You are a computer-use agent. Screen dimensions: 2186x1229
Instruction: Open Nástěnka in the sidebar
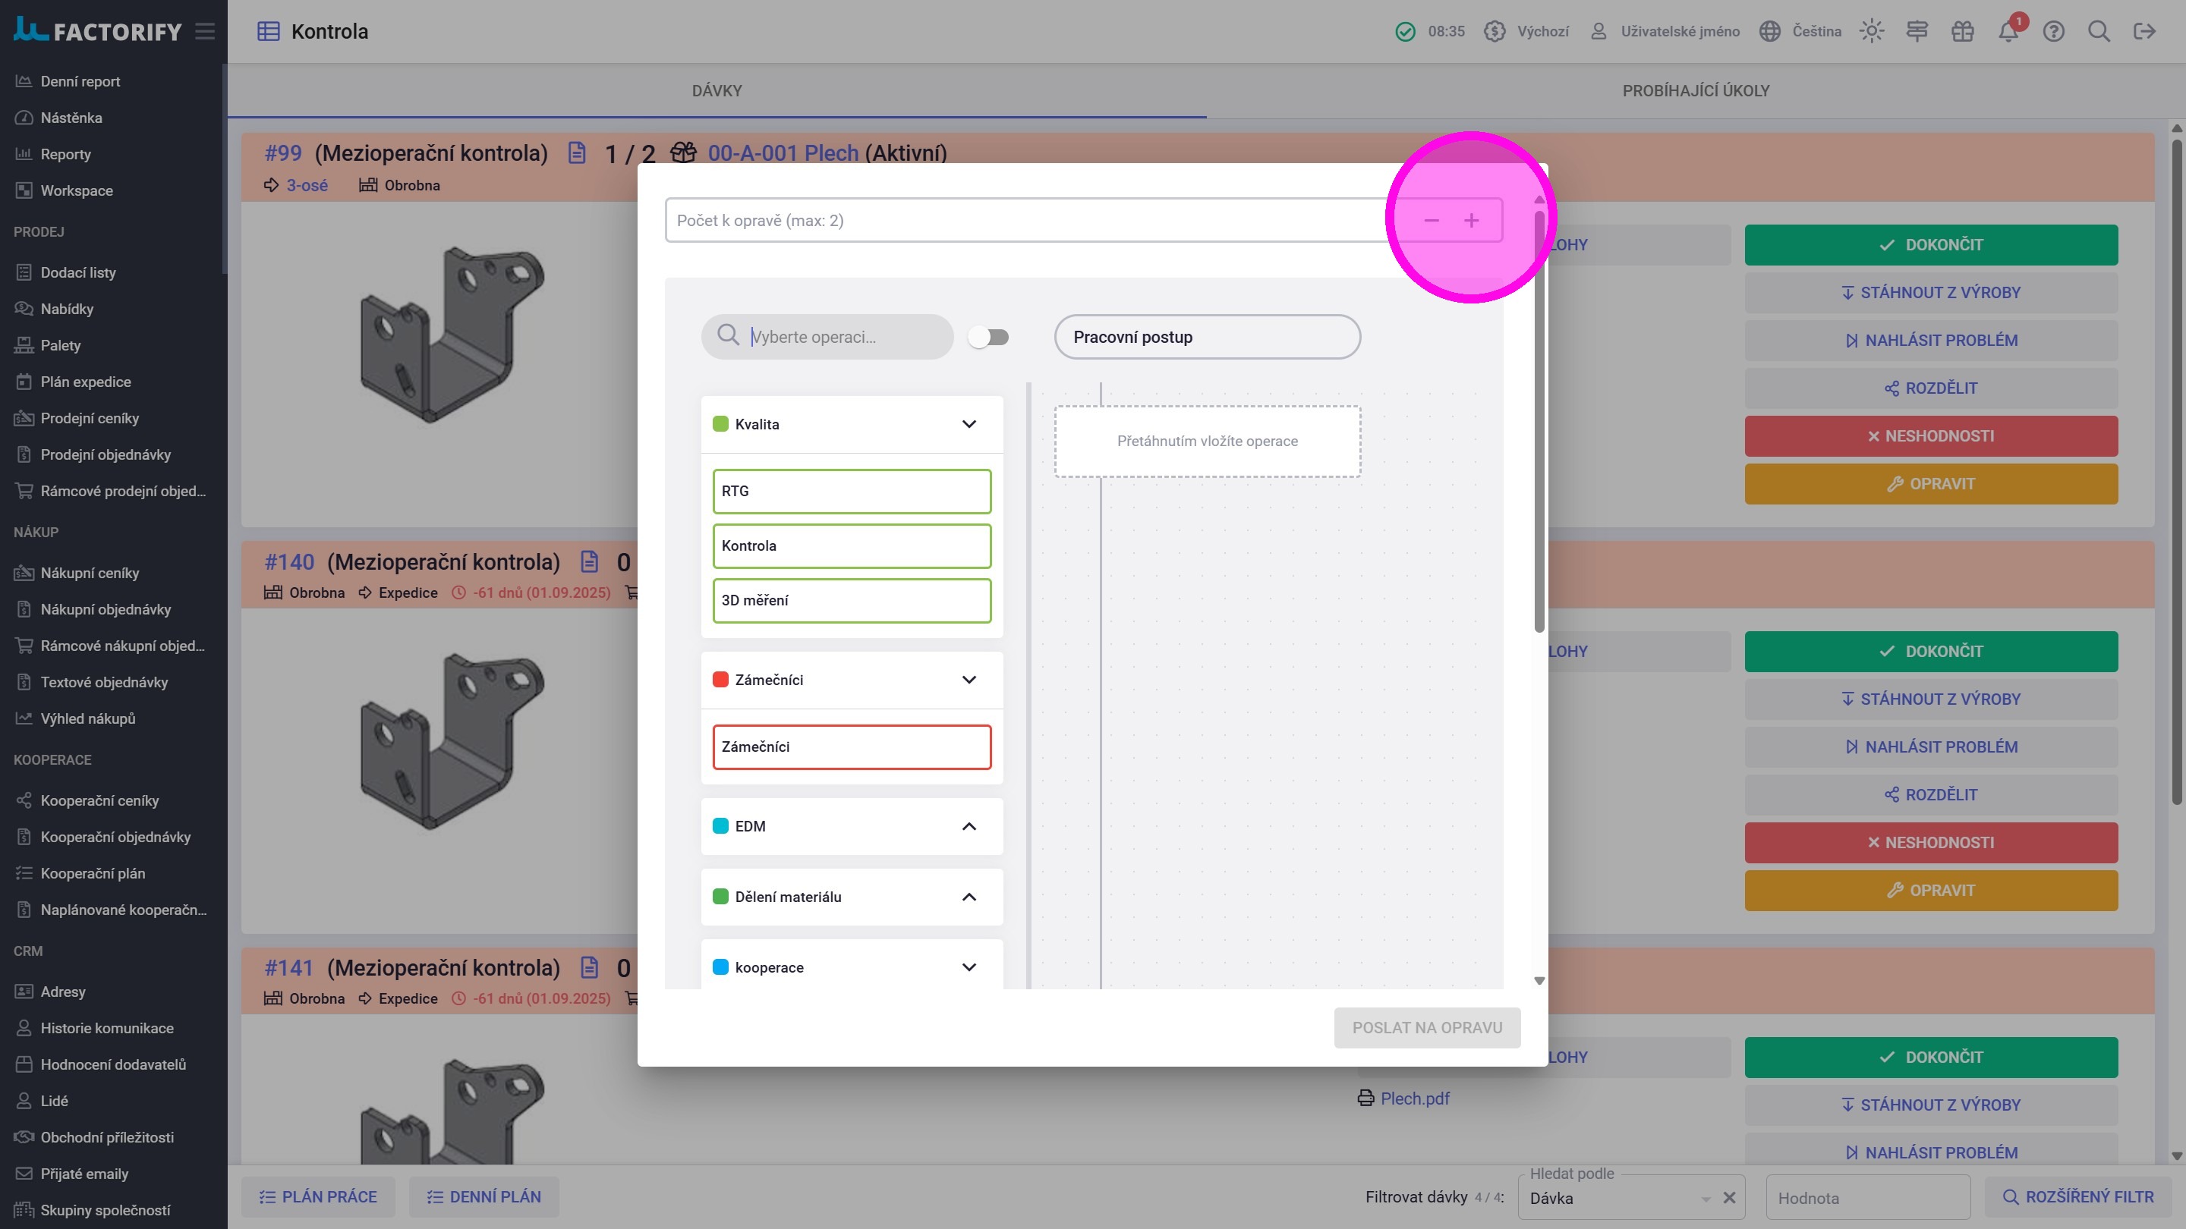pos(71,118)
